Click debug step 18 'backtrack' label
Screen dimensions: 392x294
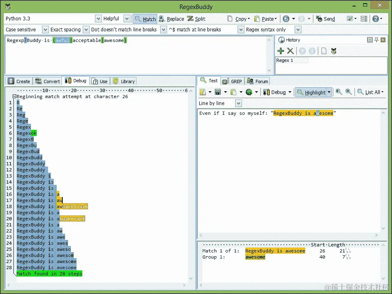(75, 206)
